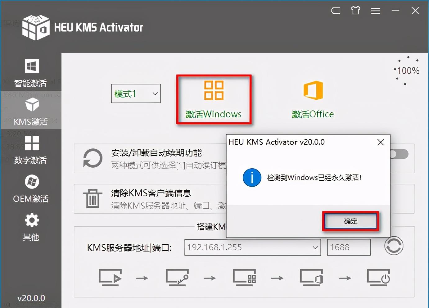Click the monitor with power icon
Image resolution: width=429 pixels, height=308 pixels.
[378, 277]
